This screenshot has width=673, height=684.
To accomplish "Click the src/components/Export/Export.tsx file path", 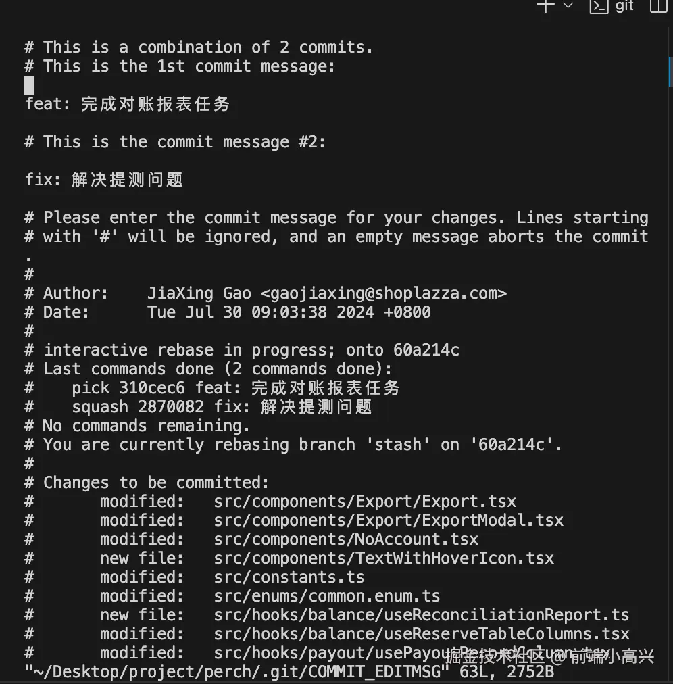I will [x=365, y=502].
